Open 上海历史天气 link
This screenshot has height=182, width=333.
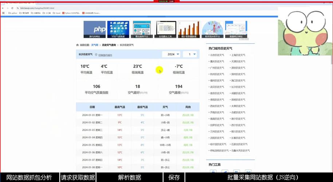pos(238,55)
